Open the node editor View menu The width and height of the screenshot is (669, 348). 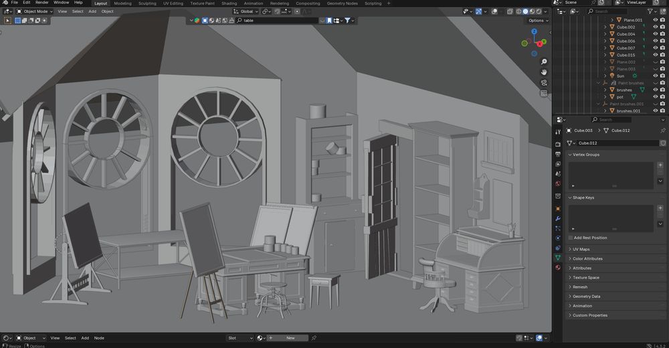pyautogui.click(x=55, y=338)
